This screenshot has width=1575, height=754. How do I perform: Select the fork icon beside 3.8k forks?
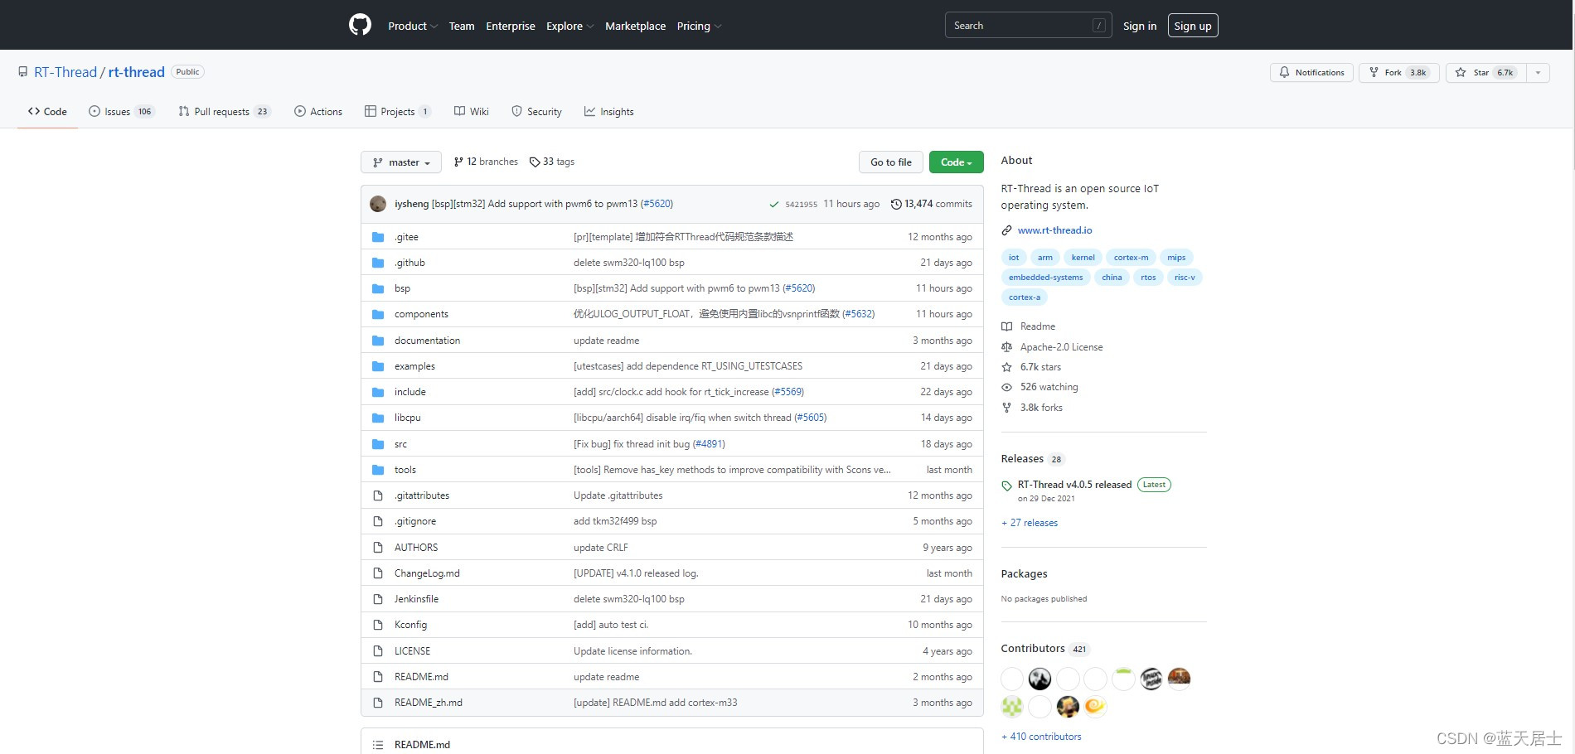click(x=1006, y=408)
